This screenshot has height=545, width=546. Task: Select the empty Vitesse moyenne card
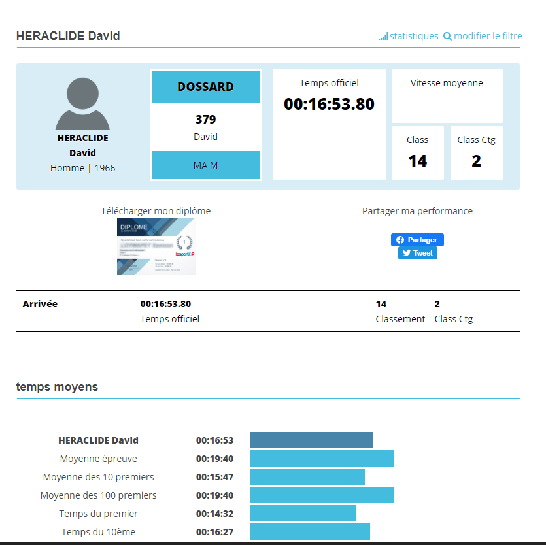447,96
